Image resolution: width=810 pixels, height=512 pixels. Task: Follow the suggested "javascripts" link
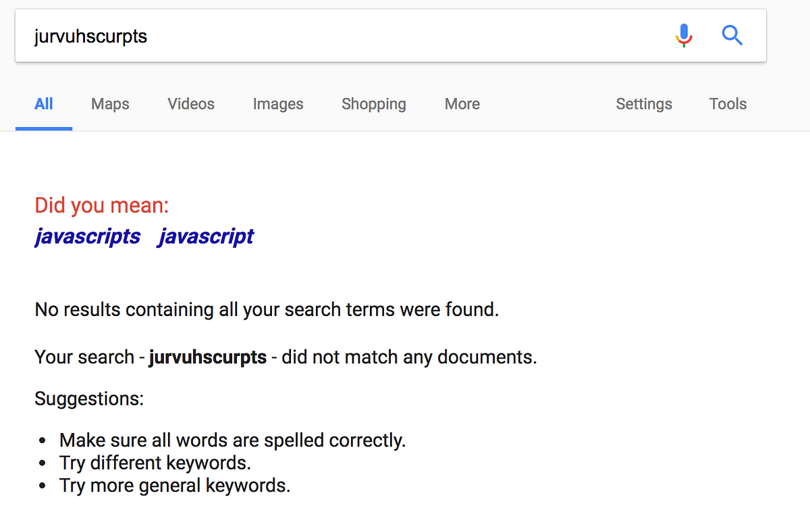tap(88, 236)
